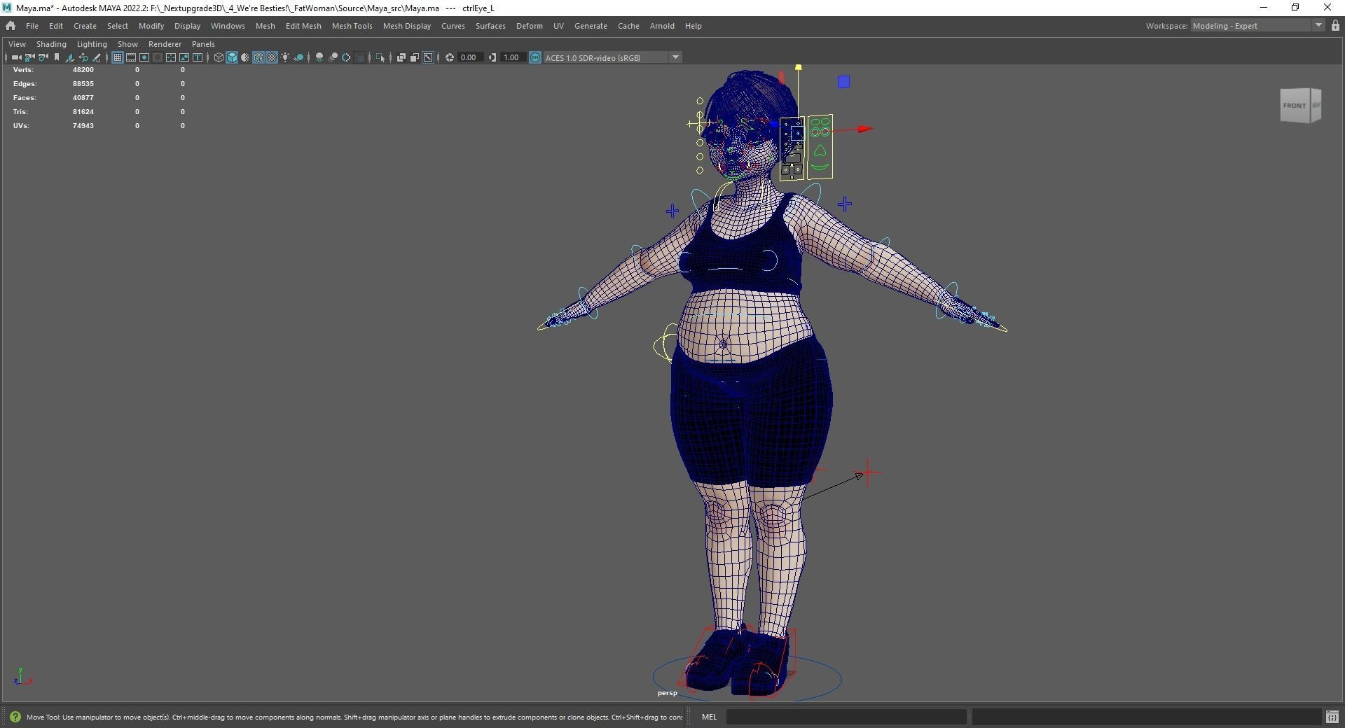Open Camera Attributes icon
1345x728 pixels.
[43, 57]
